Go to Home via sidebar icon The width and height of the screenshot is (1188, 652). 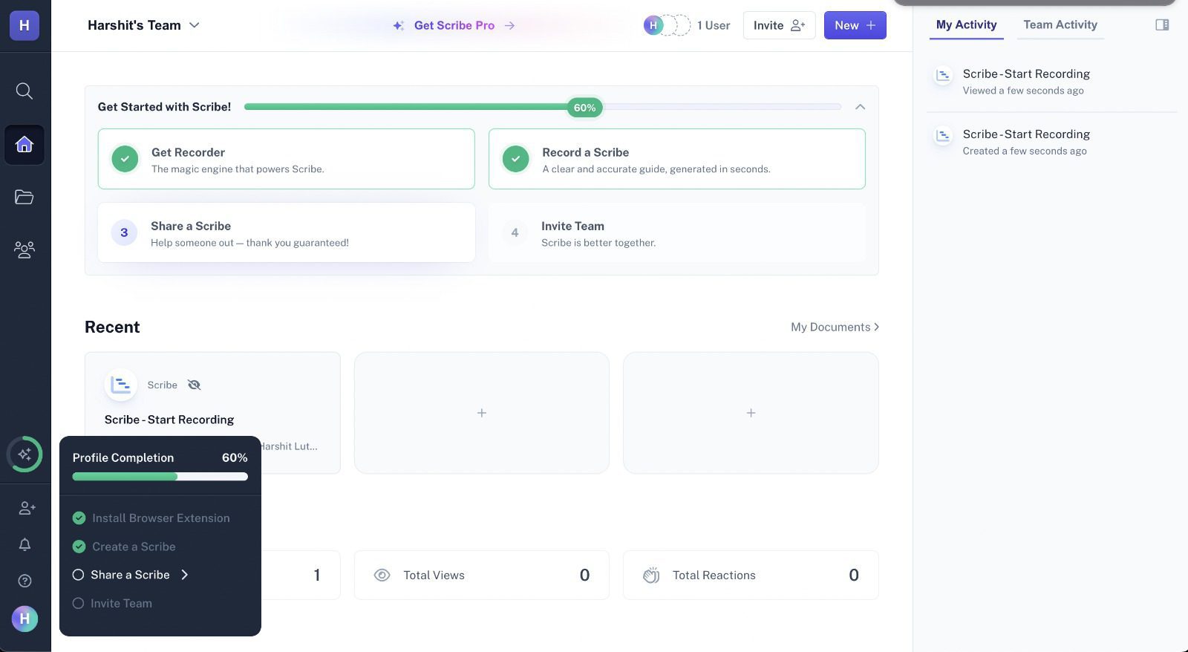(x=25, y=144)
